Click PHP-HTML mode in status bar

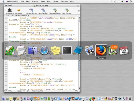coord(8,91)
